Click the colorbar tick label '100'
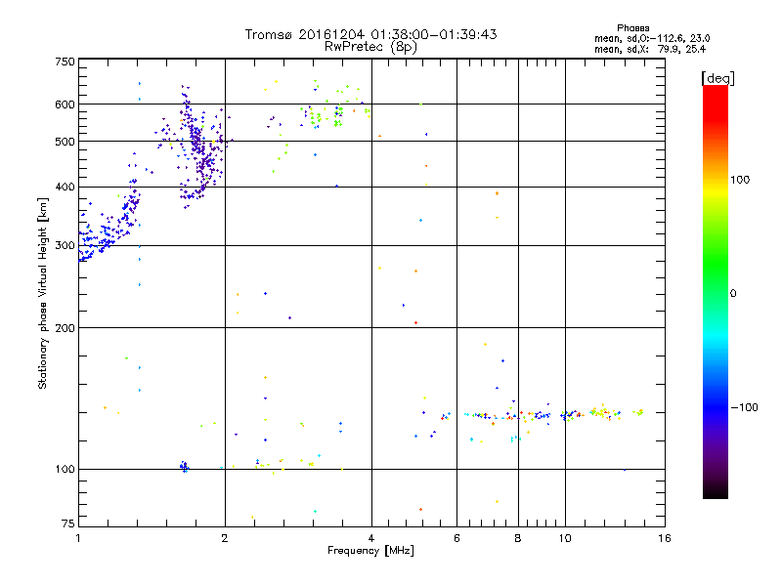 [740, 180]
